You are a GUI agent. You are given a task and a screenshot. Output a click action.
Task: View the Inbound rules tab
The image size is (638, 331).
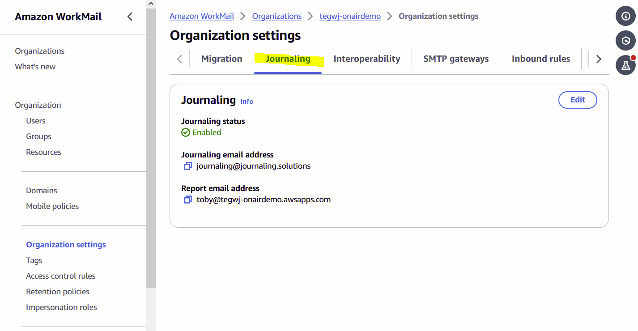point(540,59)
